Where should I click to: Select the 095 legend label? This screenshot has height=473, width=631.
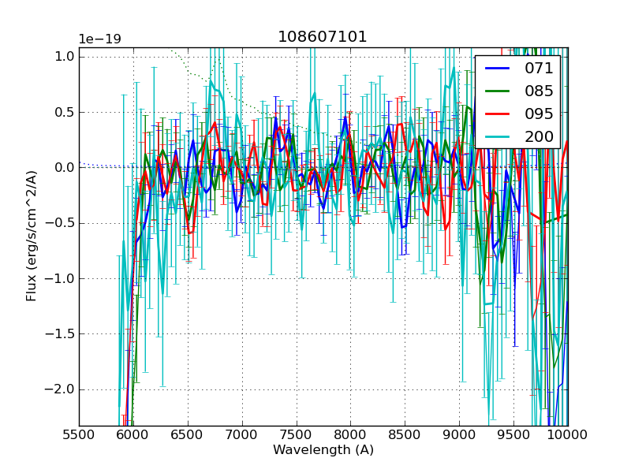pos(539,114)
